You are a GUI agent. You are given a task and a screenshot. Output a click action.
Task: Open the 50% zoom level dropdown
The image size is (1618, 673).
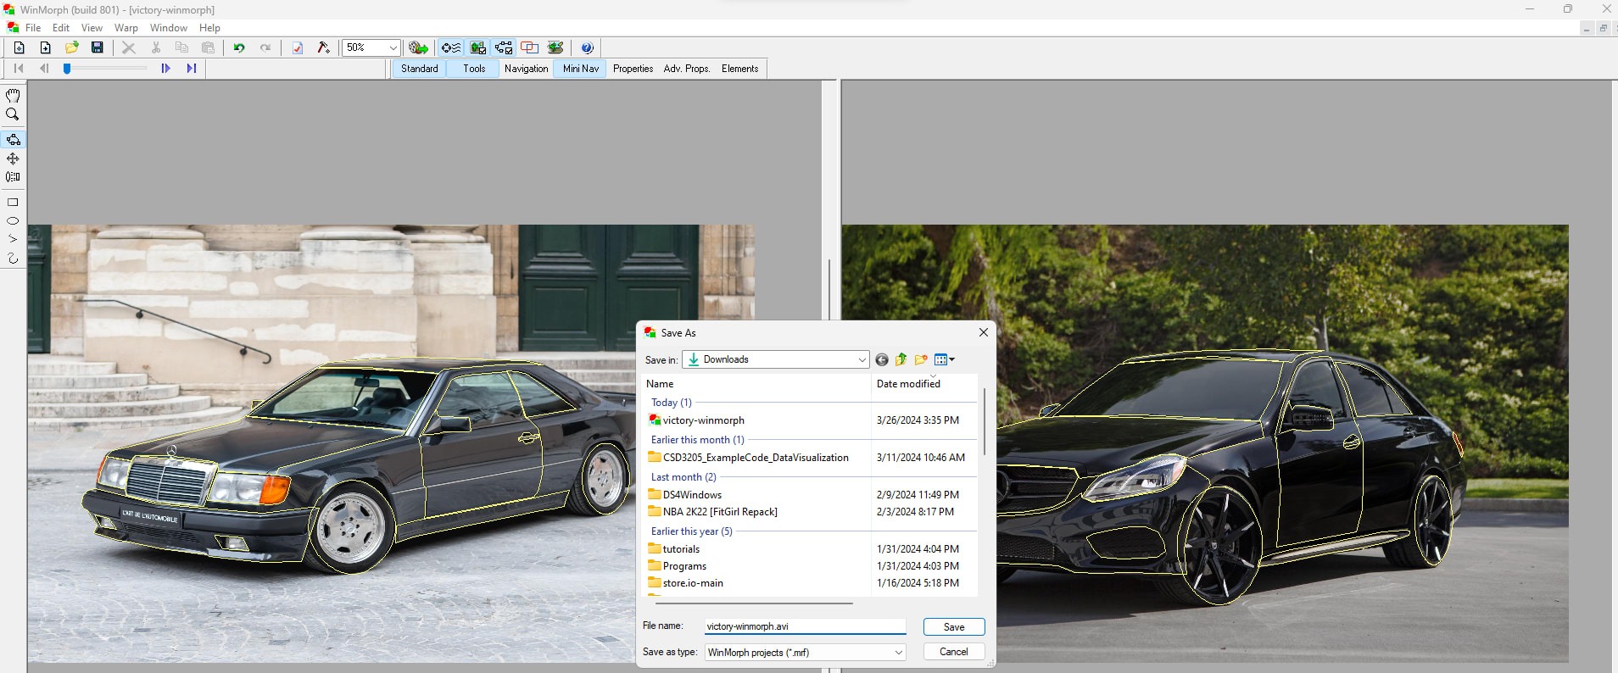coord(393,47)
